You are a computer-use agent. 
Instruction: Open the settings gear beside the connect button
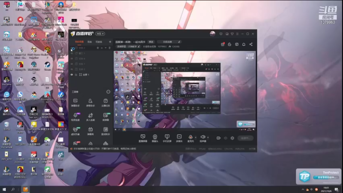[x=232, y=138]
